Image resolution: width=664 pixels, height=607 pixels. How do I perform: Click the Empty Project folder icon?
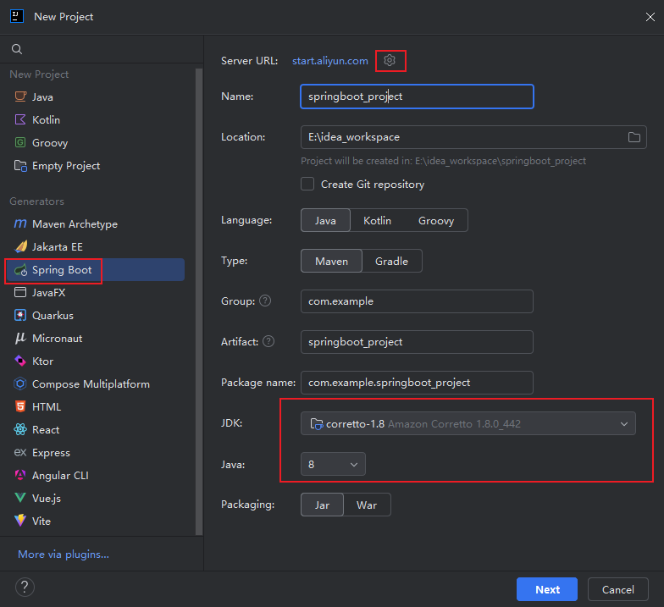point(20,166)
